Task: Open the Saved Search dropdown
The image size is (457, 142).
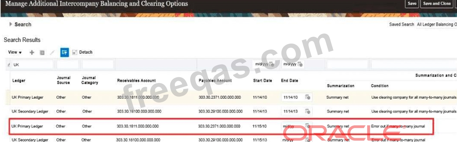Action: [436, 25]
